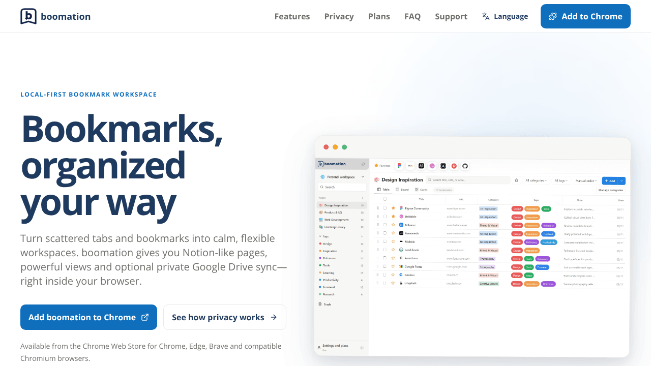Screen dimensions: 651x366
Task: Expand the Personal workspace switcher
Action: (x=341, y=177)
